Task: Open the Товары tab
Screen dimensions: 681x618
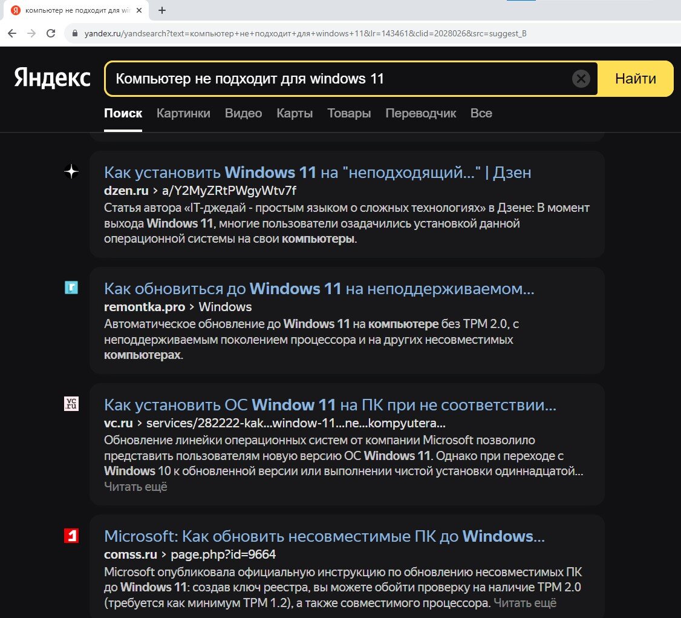Action: tap(349, 113)
